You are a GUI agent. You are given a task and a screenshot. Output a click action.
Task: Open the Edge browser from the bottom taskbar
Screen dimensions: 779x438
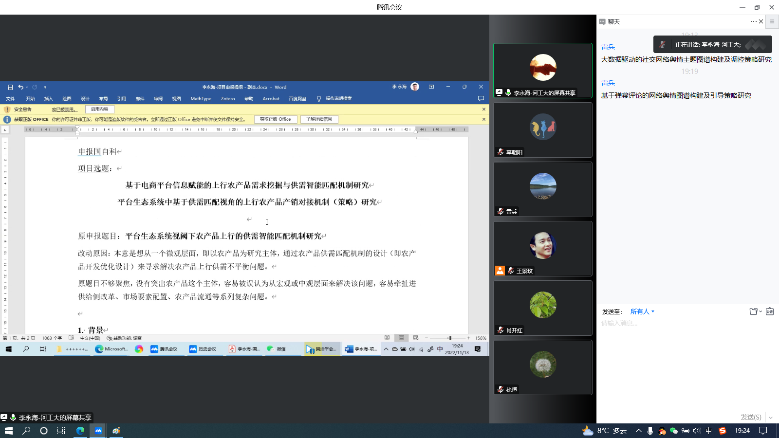pos(80,431)
